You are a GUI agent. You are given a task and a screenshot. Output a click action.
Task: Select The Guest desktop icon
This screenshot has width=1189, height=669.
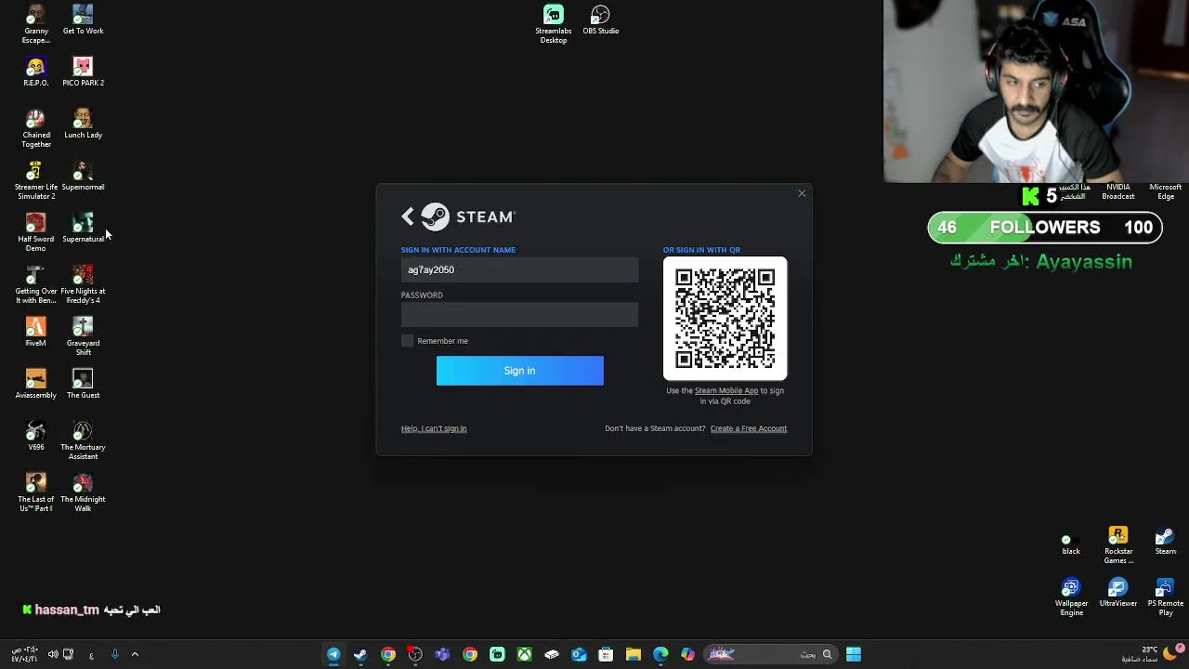click(83, 385)
